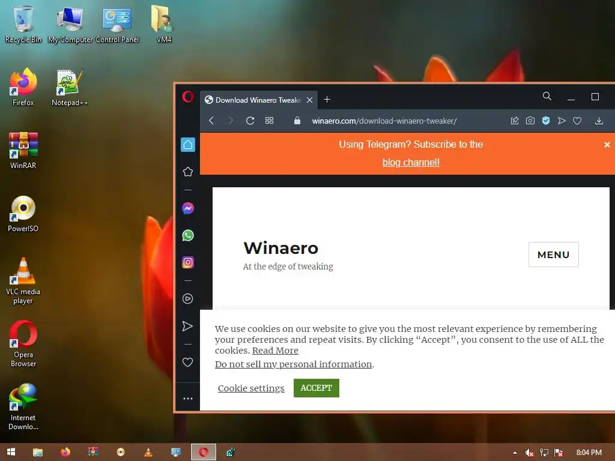Click 'At the edge of tweaking' tagline

288,267
